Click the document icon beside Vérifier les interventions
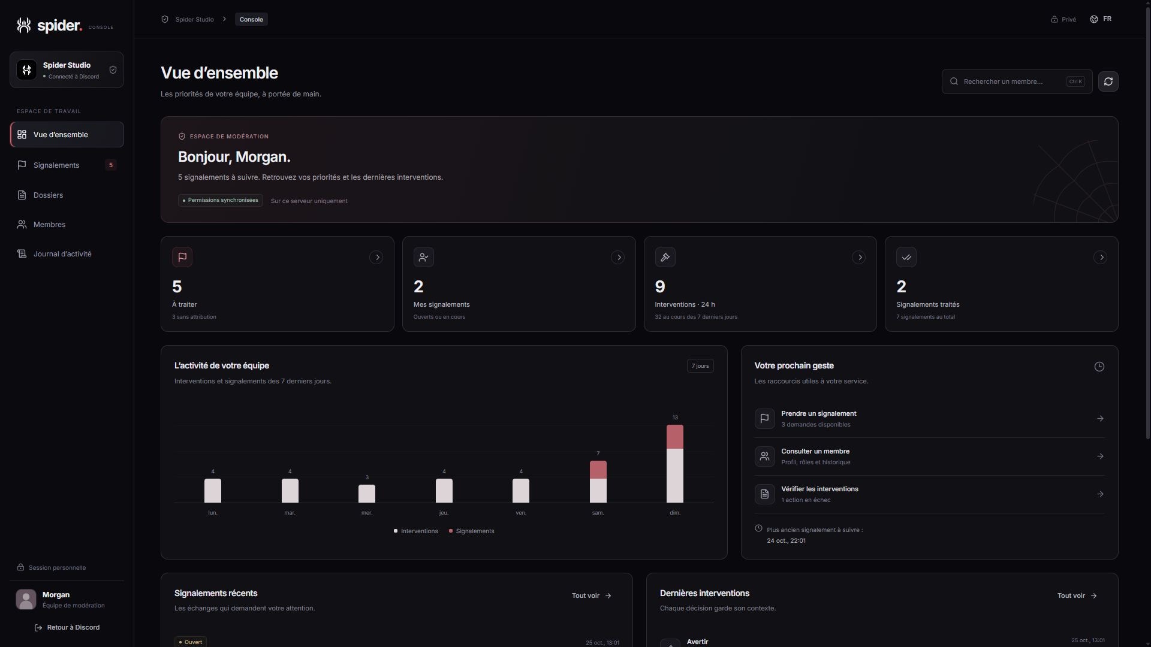 (x=764, y=494)
